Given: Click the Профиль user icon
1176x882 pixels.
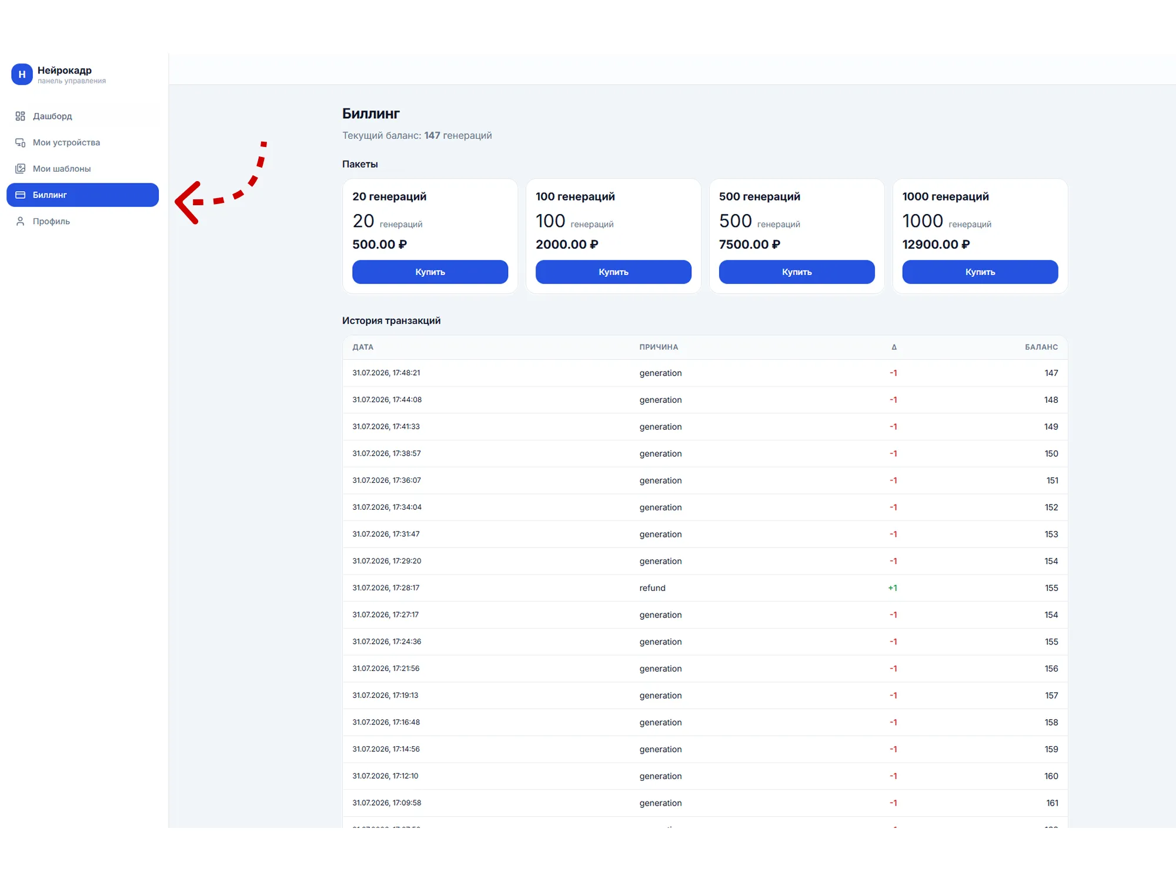Looking at the screenshot, I should click(20, 221).
